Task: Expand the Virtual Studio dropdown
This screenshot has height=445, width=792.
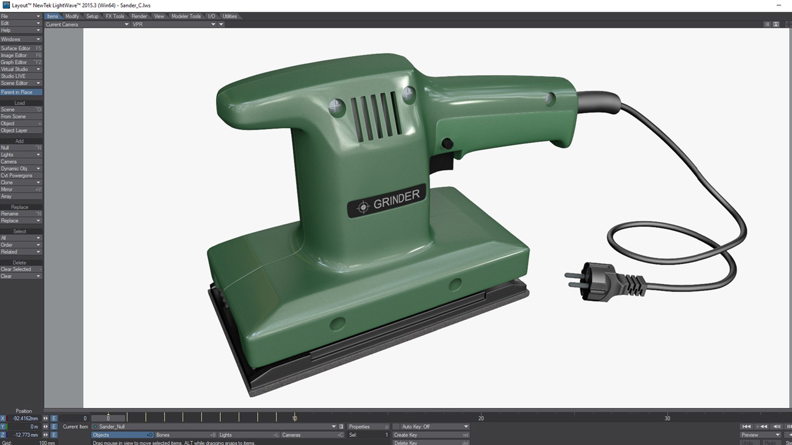Action: (21, 69)
